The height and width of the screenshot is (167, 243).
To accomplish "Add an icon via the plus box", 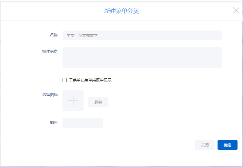I will 73,101.
